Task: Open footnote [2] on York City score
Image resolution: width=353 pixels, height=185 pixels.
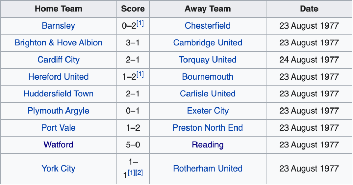Action: [139, 173]
